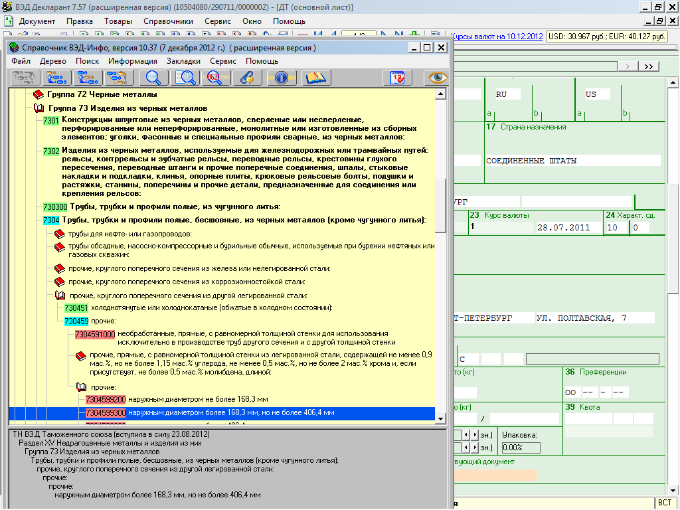Select code 730300 чугунное литьё tubes

[x=55, y=207]
